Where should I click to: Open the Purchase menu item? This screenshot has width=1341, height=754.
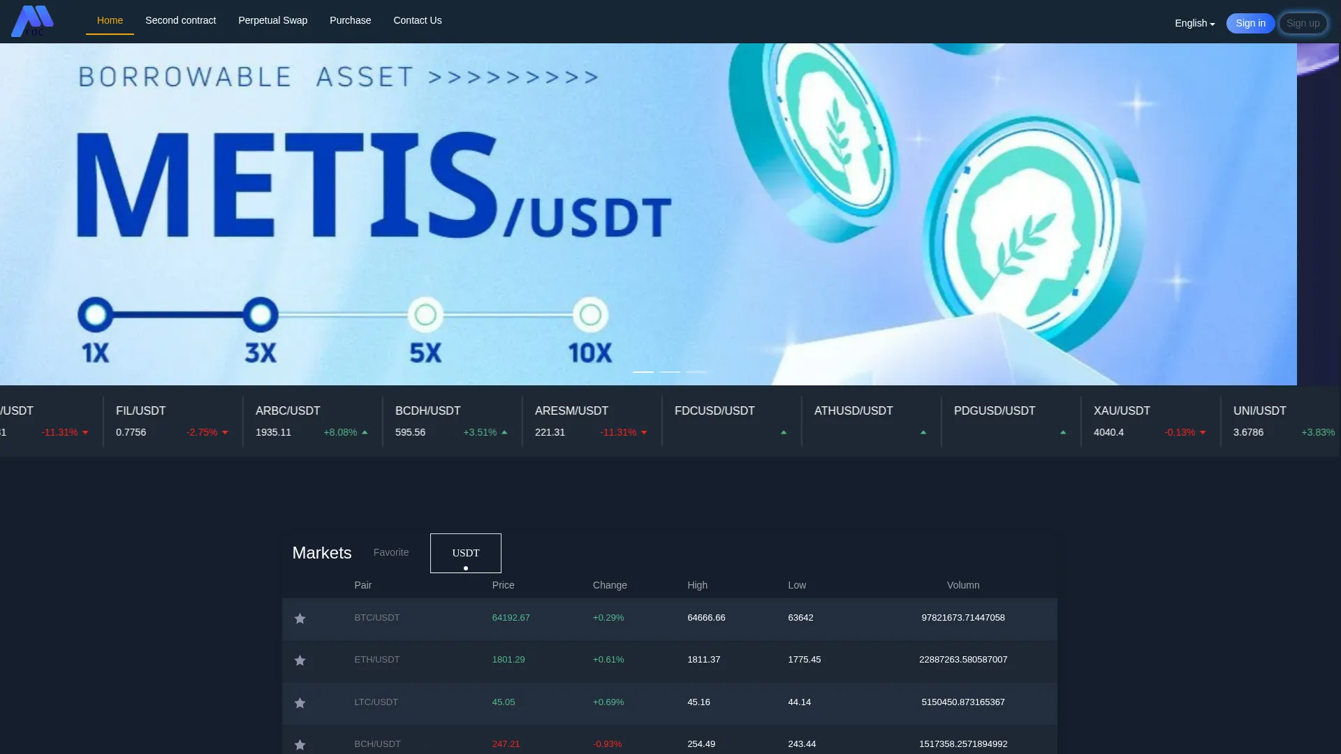tap(350, 20)
